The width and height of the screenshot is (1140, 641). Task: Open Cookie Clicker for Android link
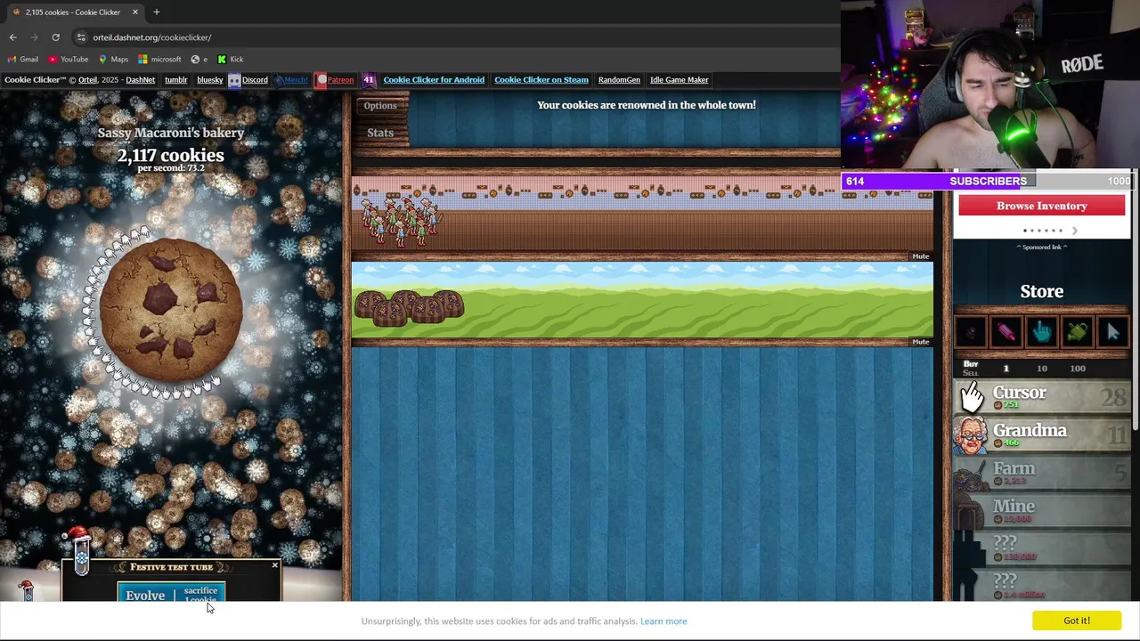(x=434, y=80)
